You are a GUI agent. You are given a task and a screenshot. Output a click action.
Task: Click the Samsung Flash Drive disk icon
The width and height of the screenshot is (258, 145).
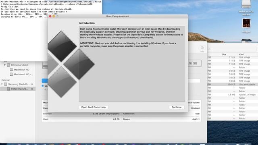tap(6, 84)
